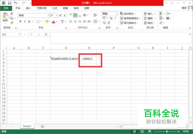Open Cell Styles menu

point(129,23)
